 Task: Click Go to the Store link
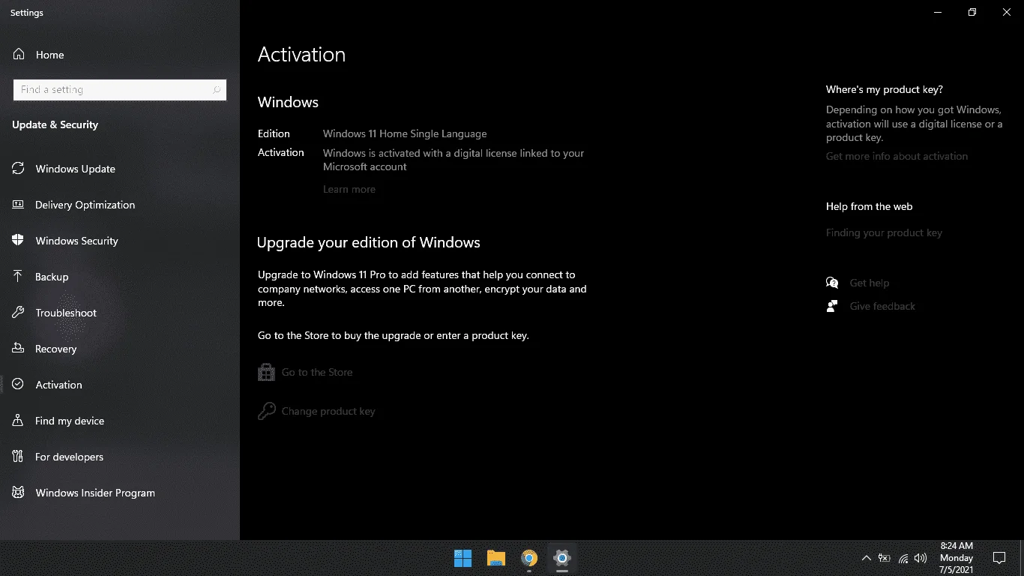coord(317,372)
